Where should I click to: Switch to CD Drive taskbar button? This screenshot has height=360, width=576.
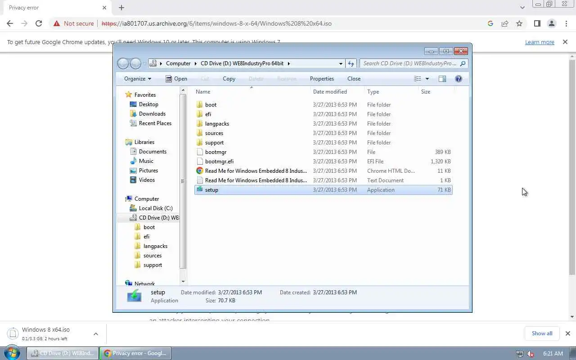(63, 353)
